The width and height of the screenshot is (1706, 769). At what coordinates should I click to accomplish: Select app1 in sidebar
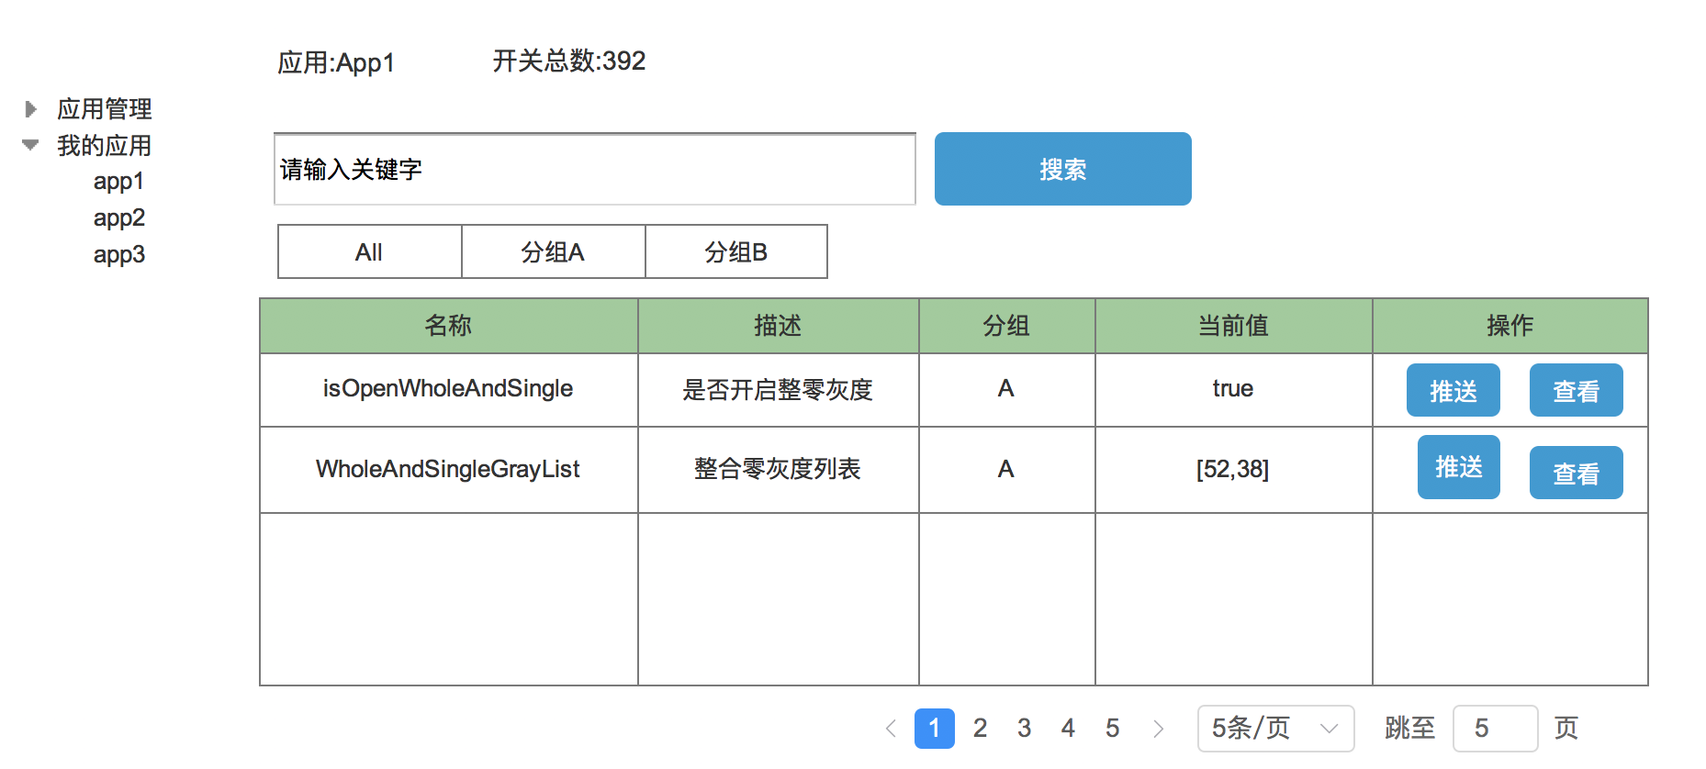(x=118, y=182)
